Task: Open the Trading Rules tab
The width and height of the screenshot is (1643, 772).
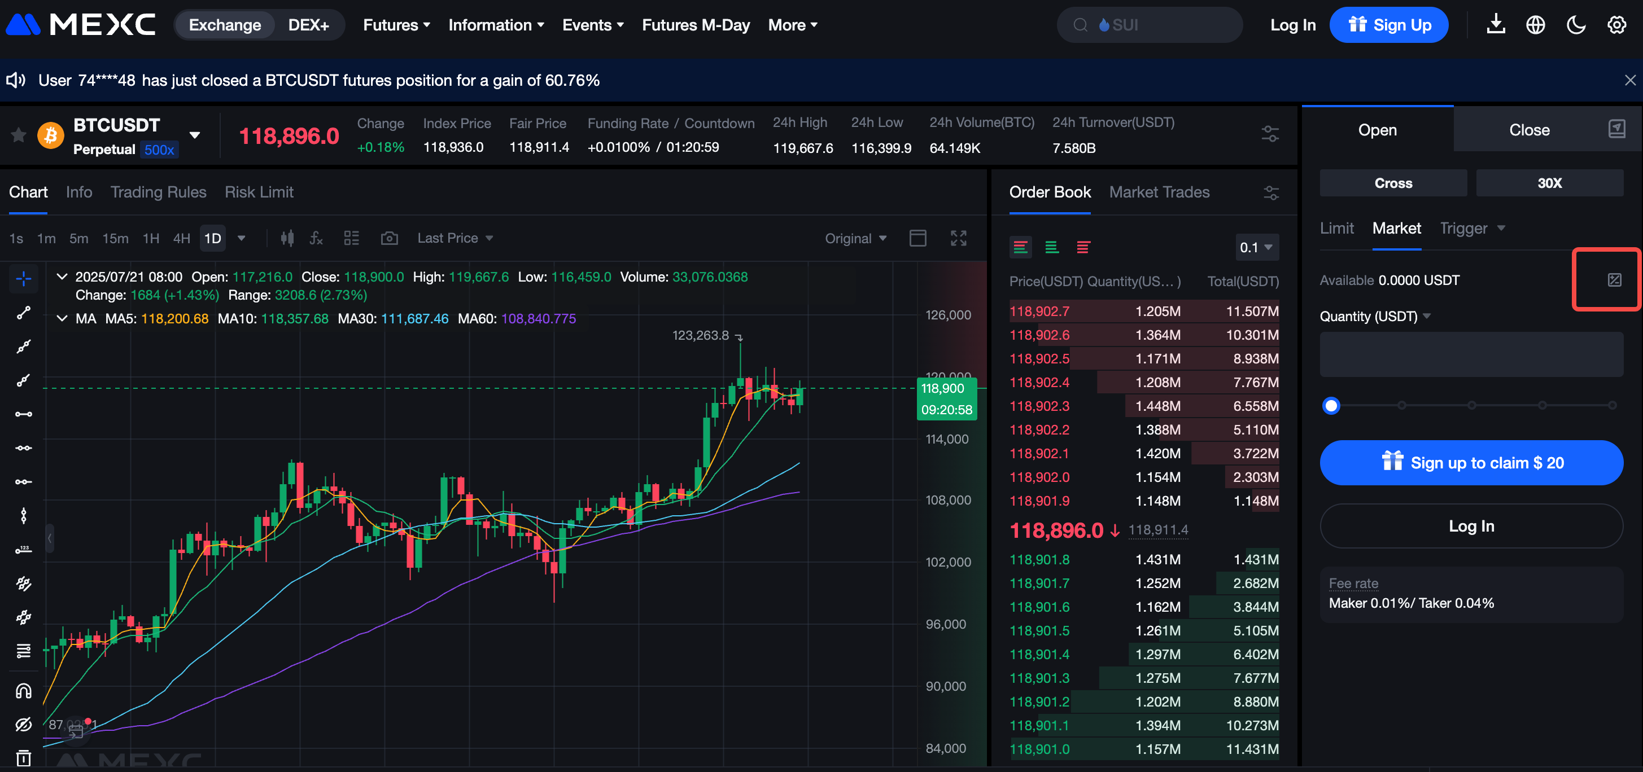Action: (158, 192)
